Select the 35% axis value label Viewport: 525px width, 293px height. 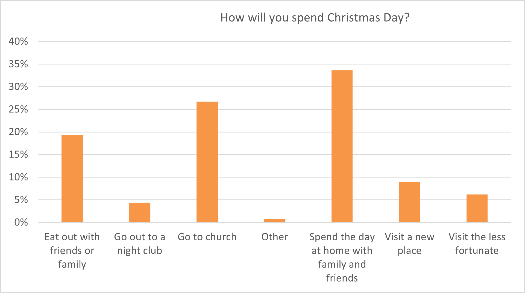[18, 64]
